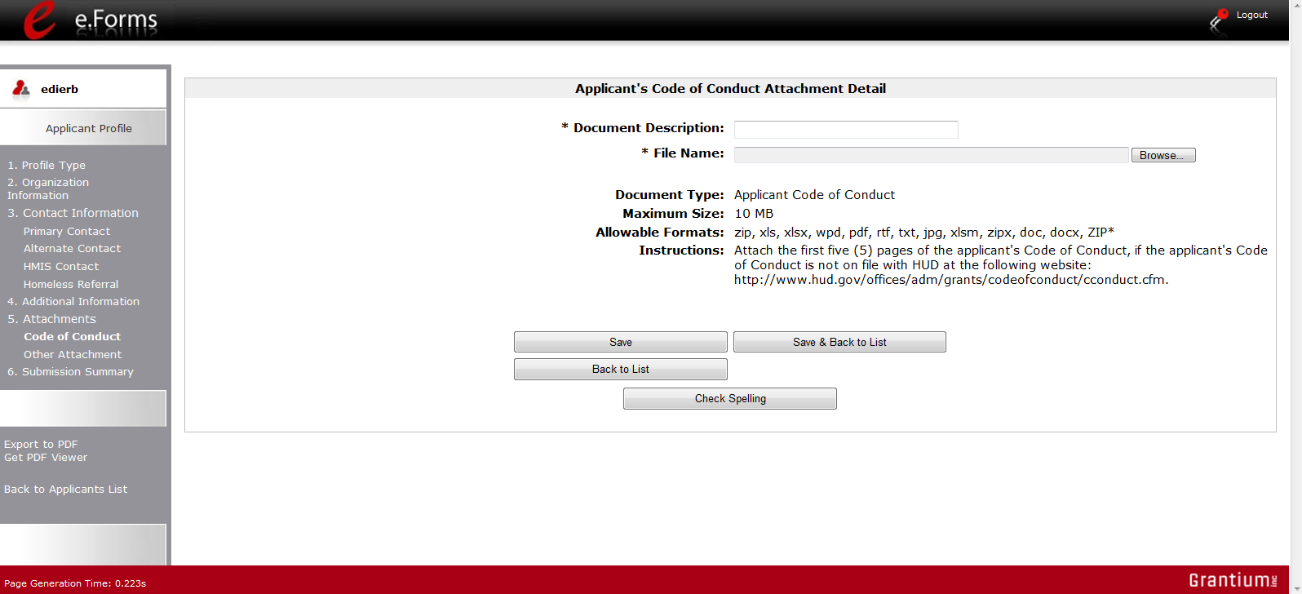
Task: Log out using the Logout link
Action: (x=1251, y=15)
